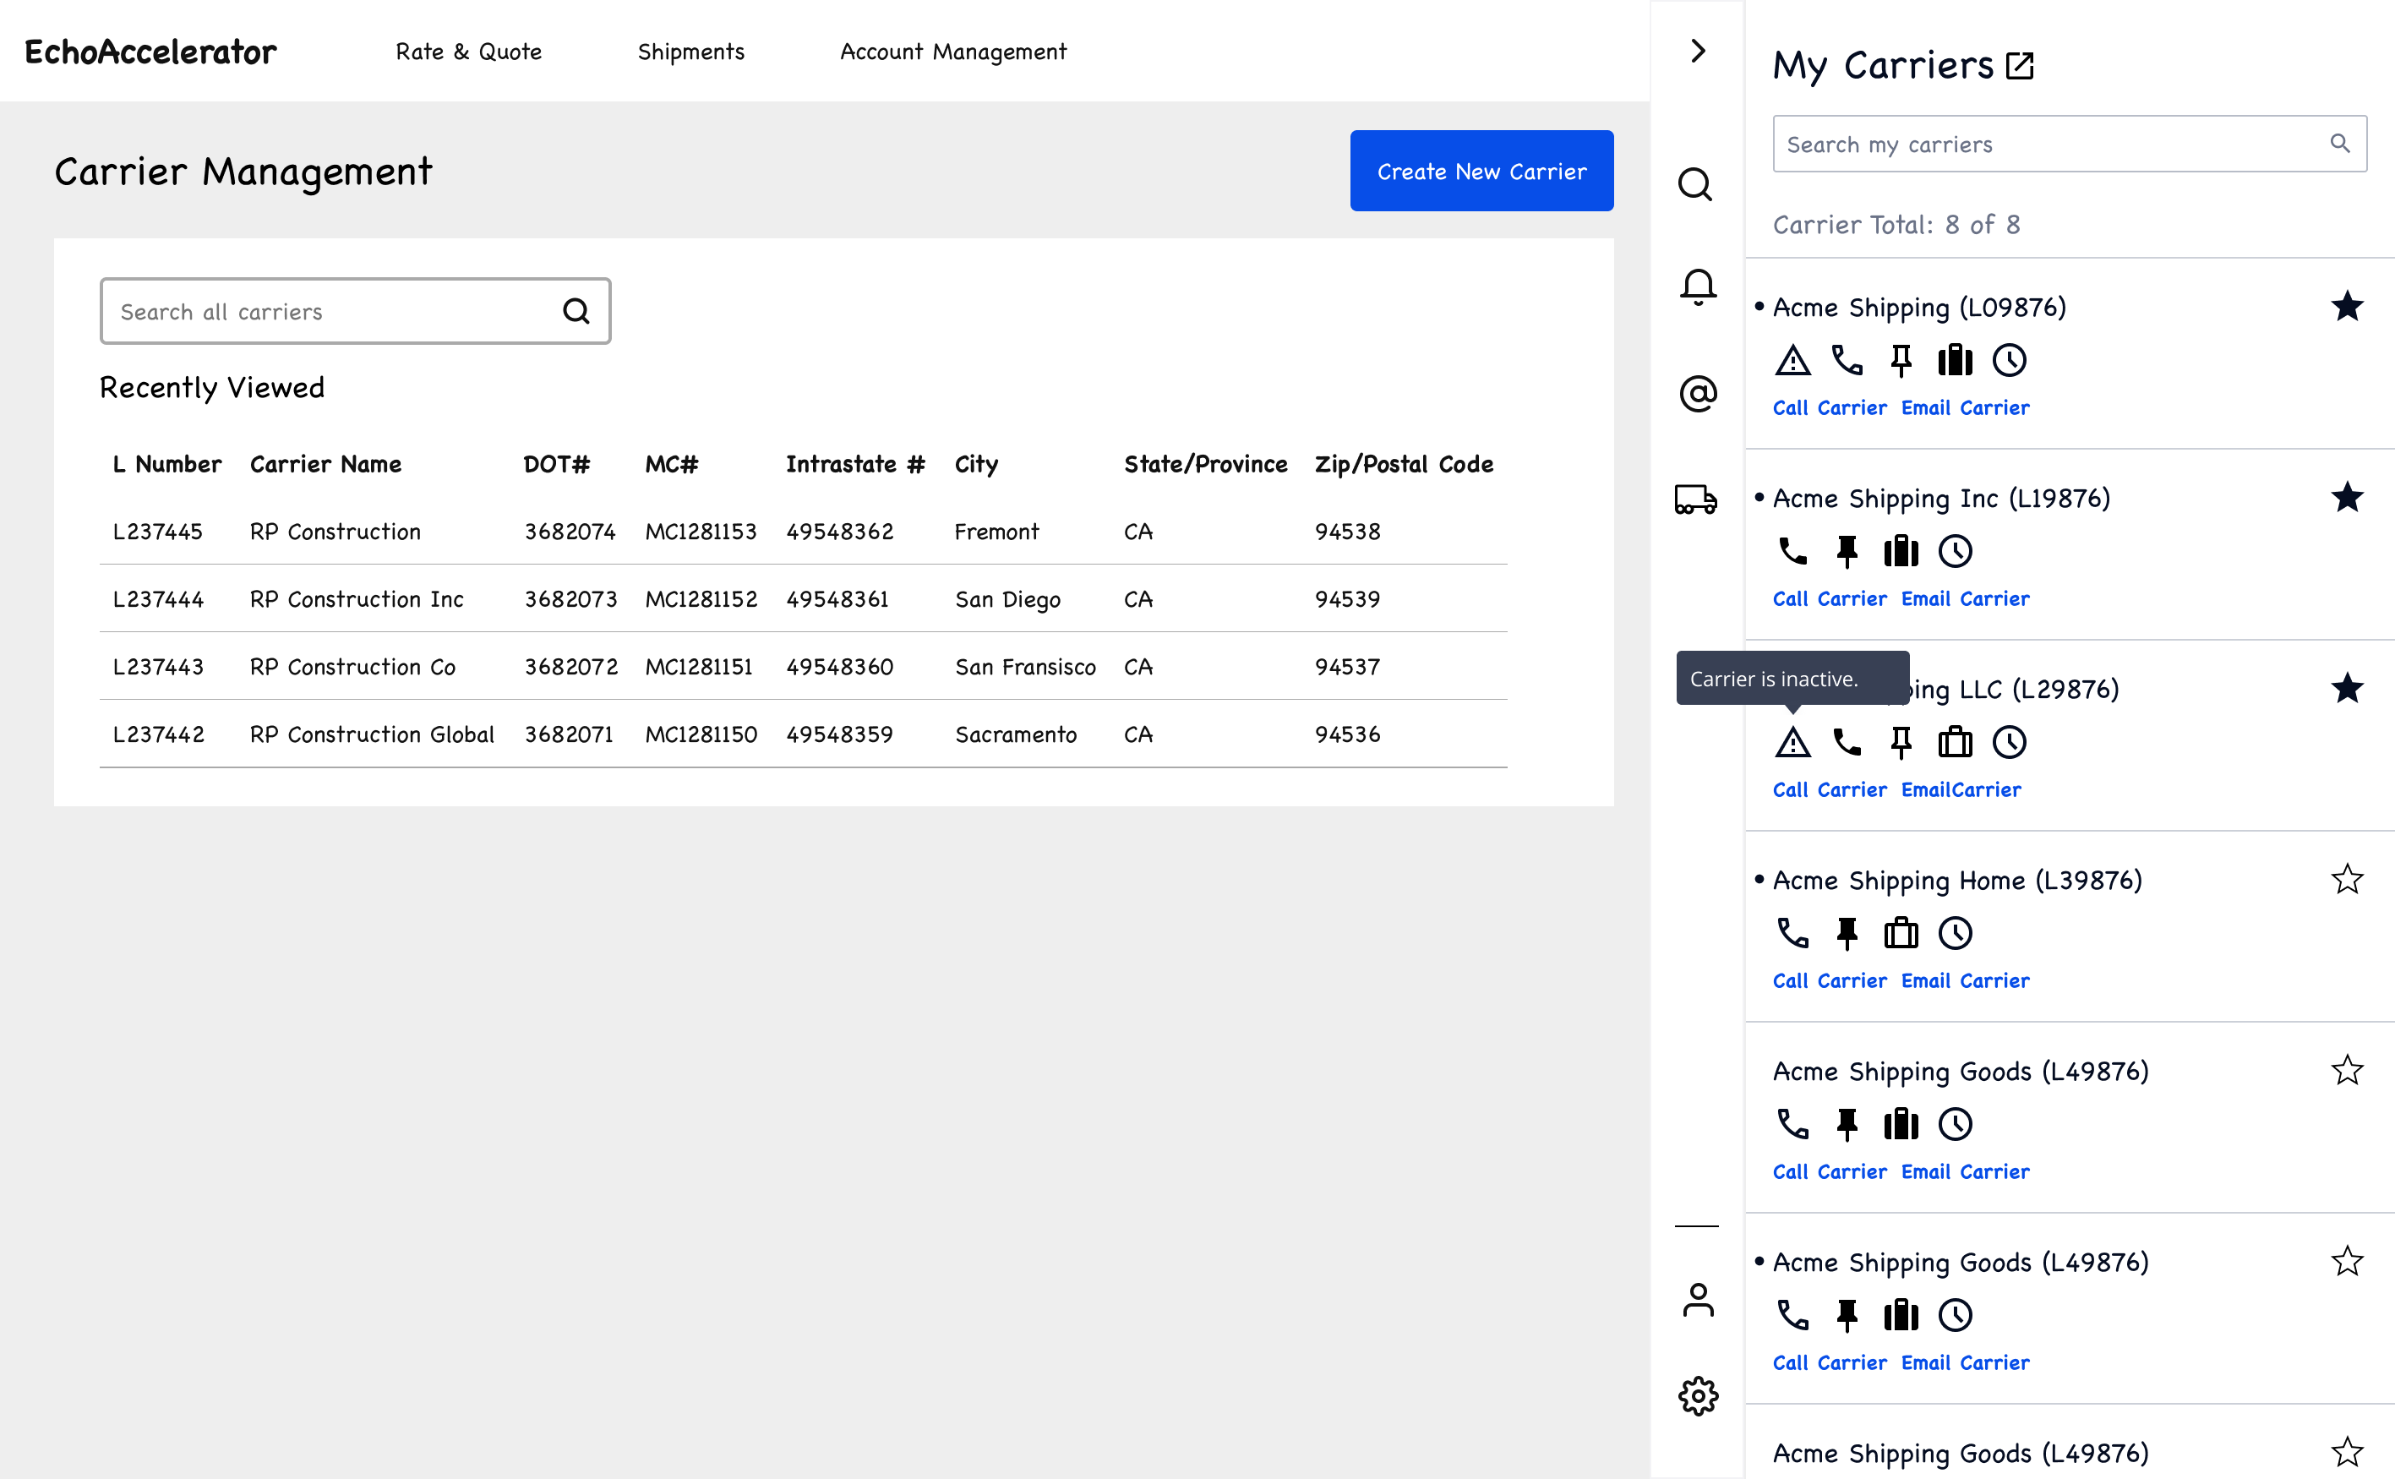Open settings gear icon in sidebar
The height and width of the screenshot is (1479, 2395).
[x=1698, y=1396]
